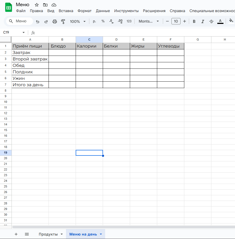Redo the last action
This screenshot has width=235, height=239.
click(46, 21)
